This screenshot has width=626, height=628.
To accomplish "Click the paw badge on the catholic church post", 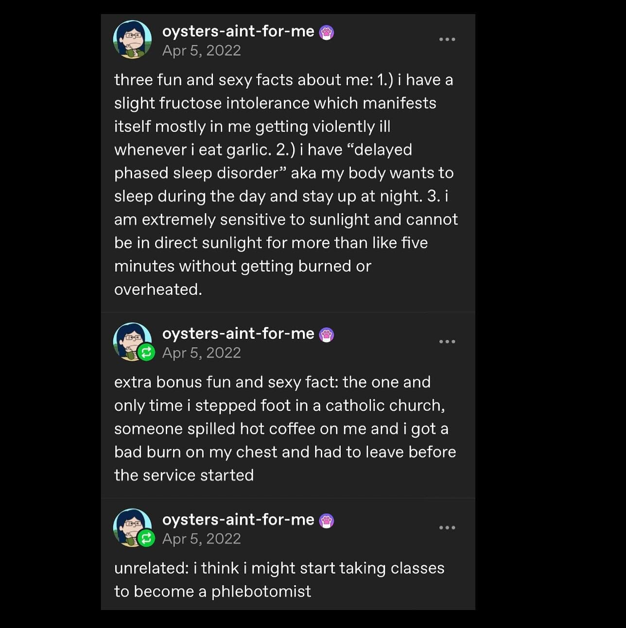I will [x=327, y=335].
